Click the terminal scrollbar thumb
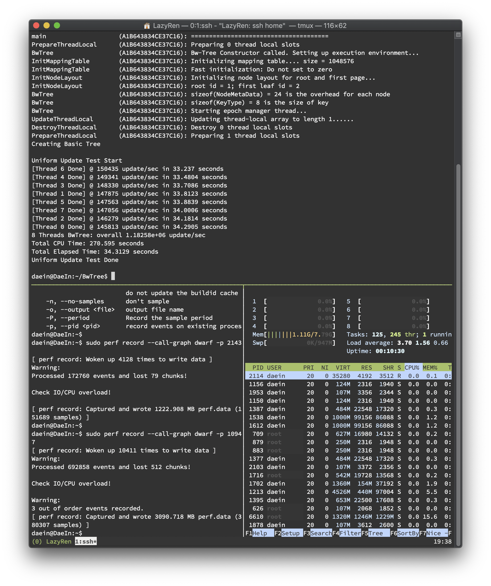 (458, 354)
